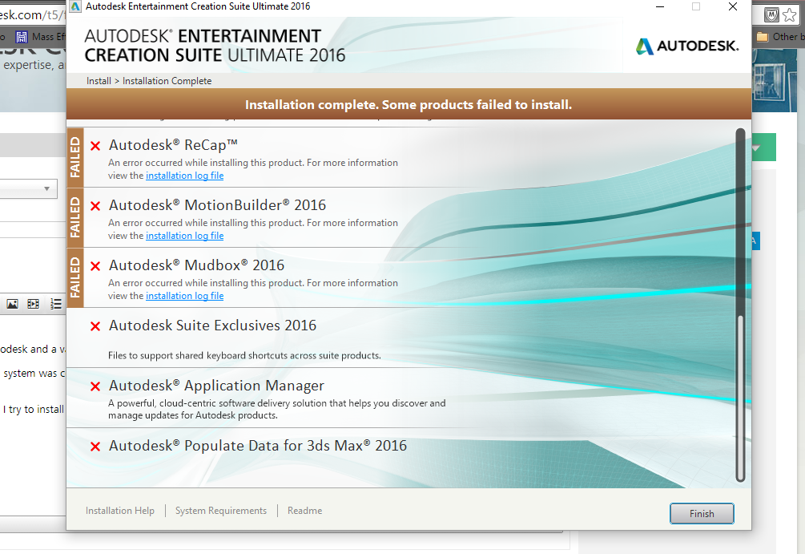
Task: Click the red X icon beside Autodesk ReCap
Action: pos(95,146)
